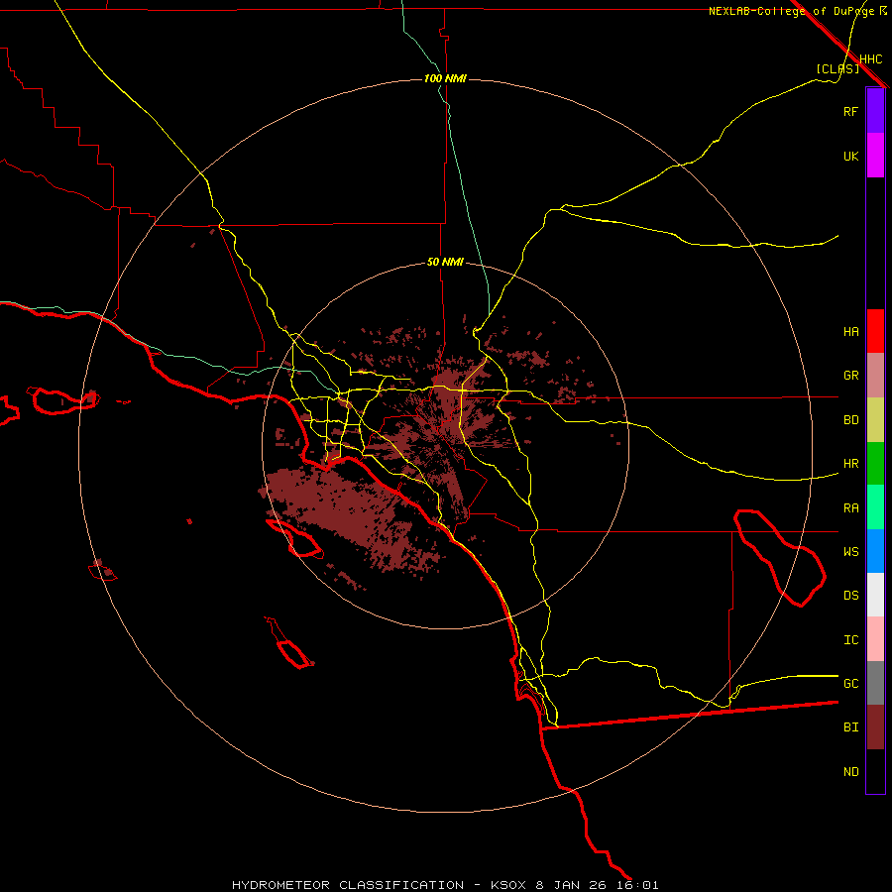Image resolution: width=892 pixels, height=892 pixels.
Task: Click the UK magenta legend swatch
Action: pos(875,156)
